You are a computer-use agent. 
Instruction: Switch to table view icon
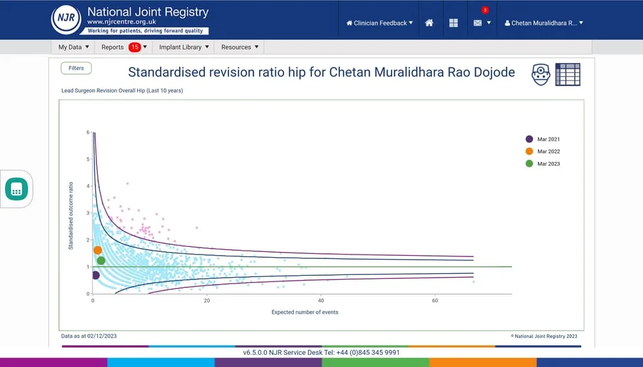tap(568, 75)
